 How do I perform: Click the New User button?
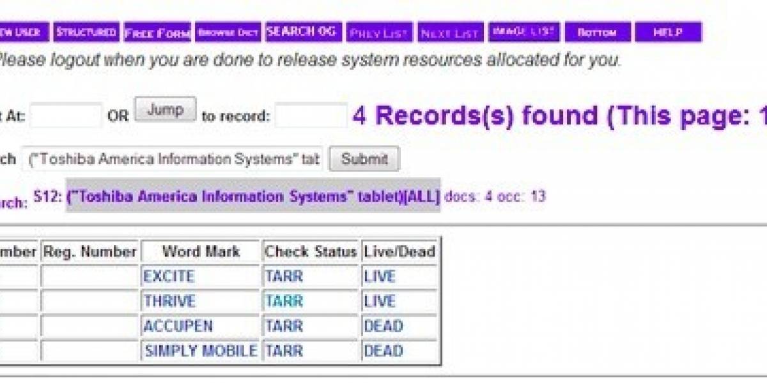click(24, 32)
